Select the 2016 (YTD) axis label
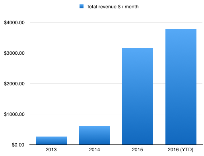This screenshot has height=156, width=204. coord(181,150)
